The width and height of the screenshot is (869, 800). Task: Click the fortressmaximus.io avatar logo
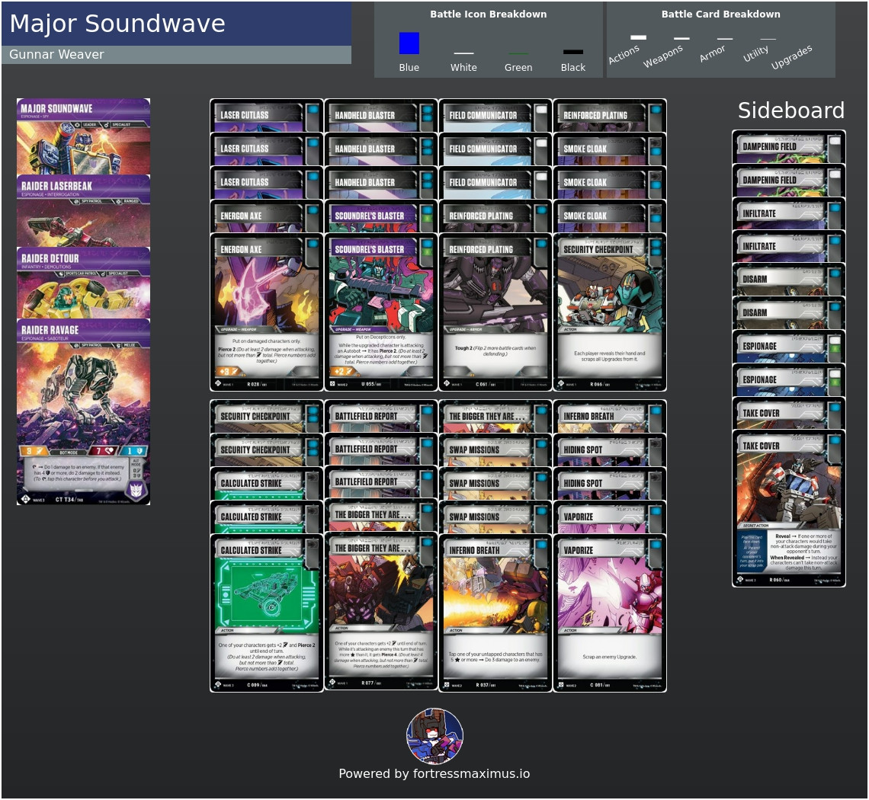(x=434, y=736)
